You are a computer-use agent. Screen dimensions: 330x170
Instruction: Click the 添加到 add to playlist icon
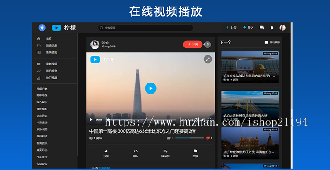coord(165,151)
